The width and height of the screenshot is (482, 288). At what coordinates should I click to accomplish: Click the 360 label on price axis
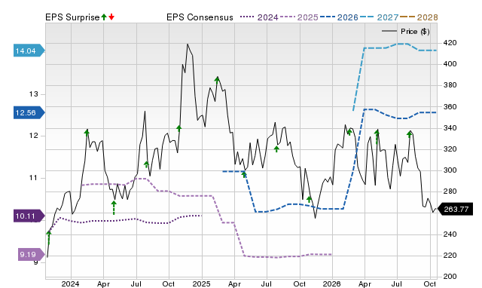click(450, 107)
